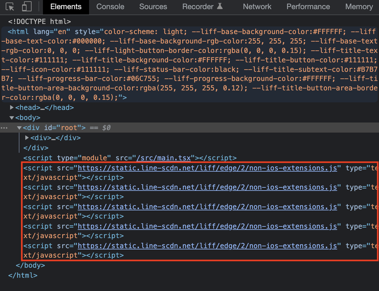Expand the head element node
This screenshot has width=379, height=291.
12,107
